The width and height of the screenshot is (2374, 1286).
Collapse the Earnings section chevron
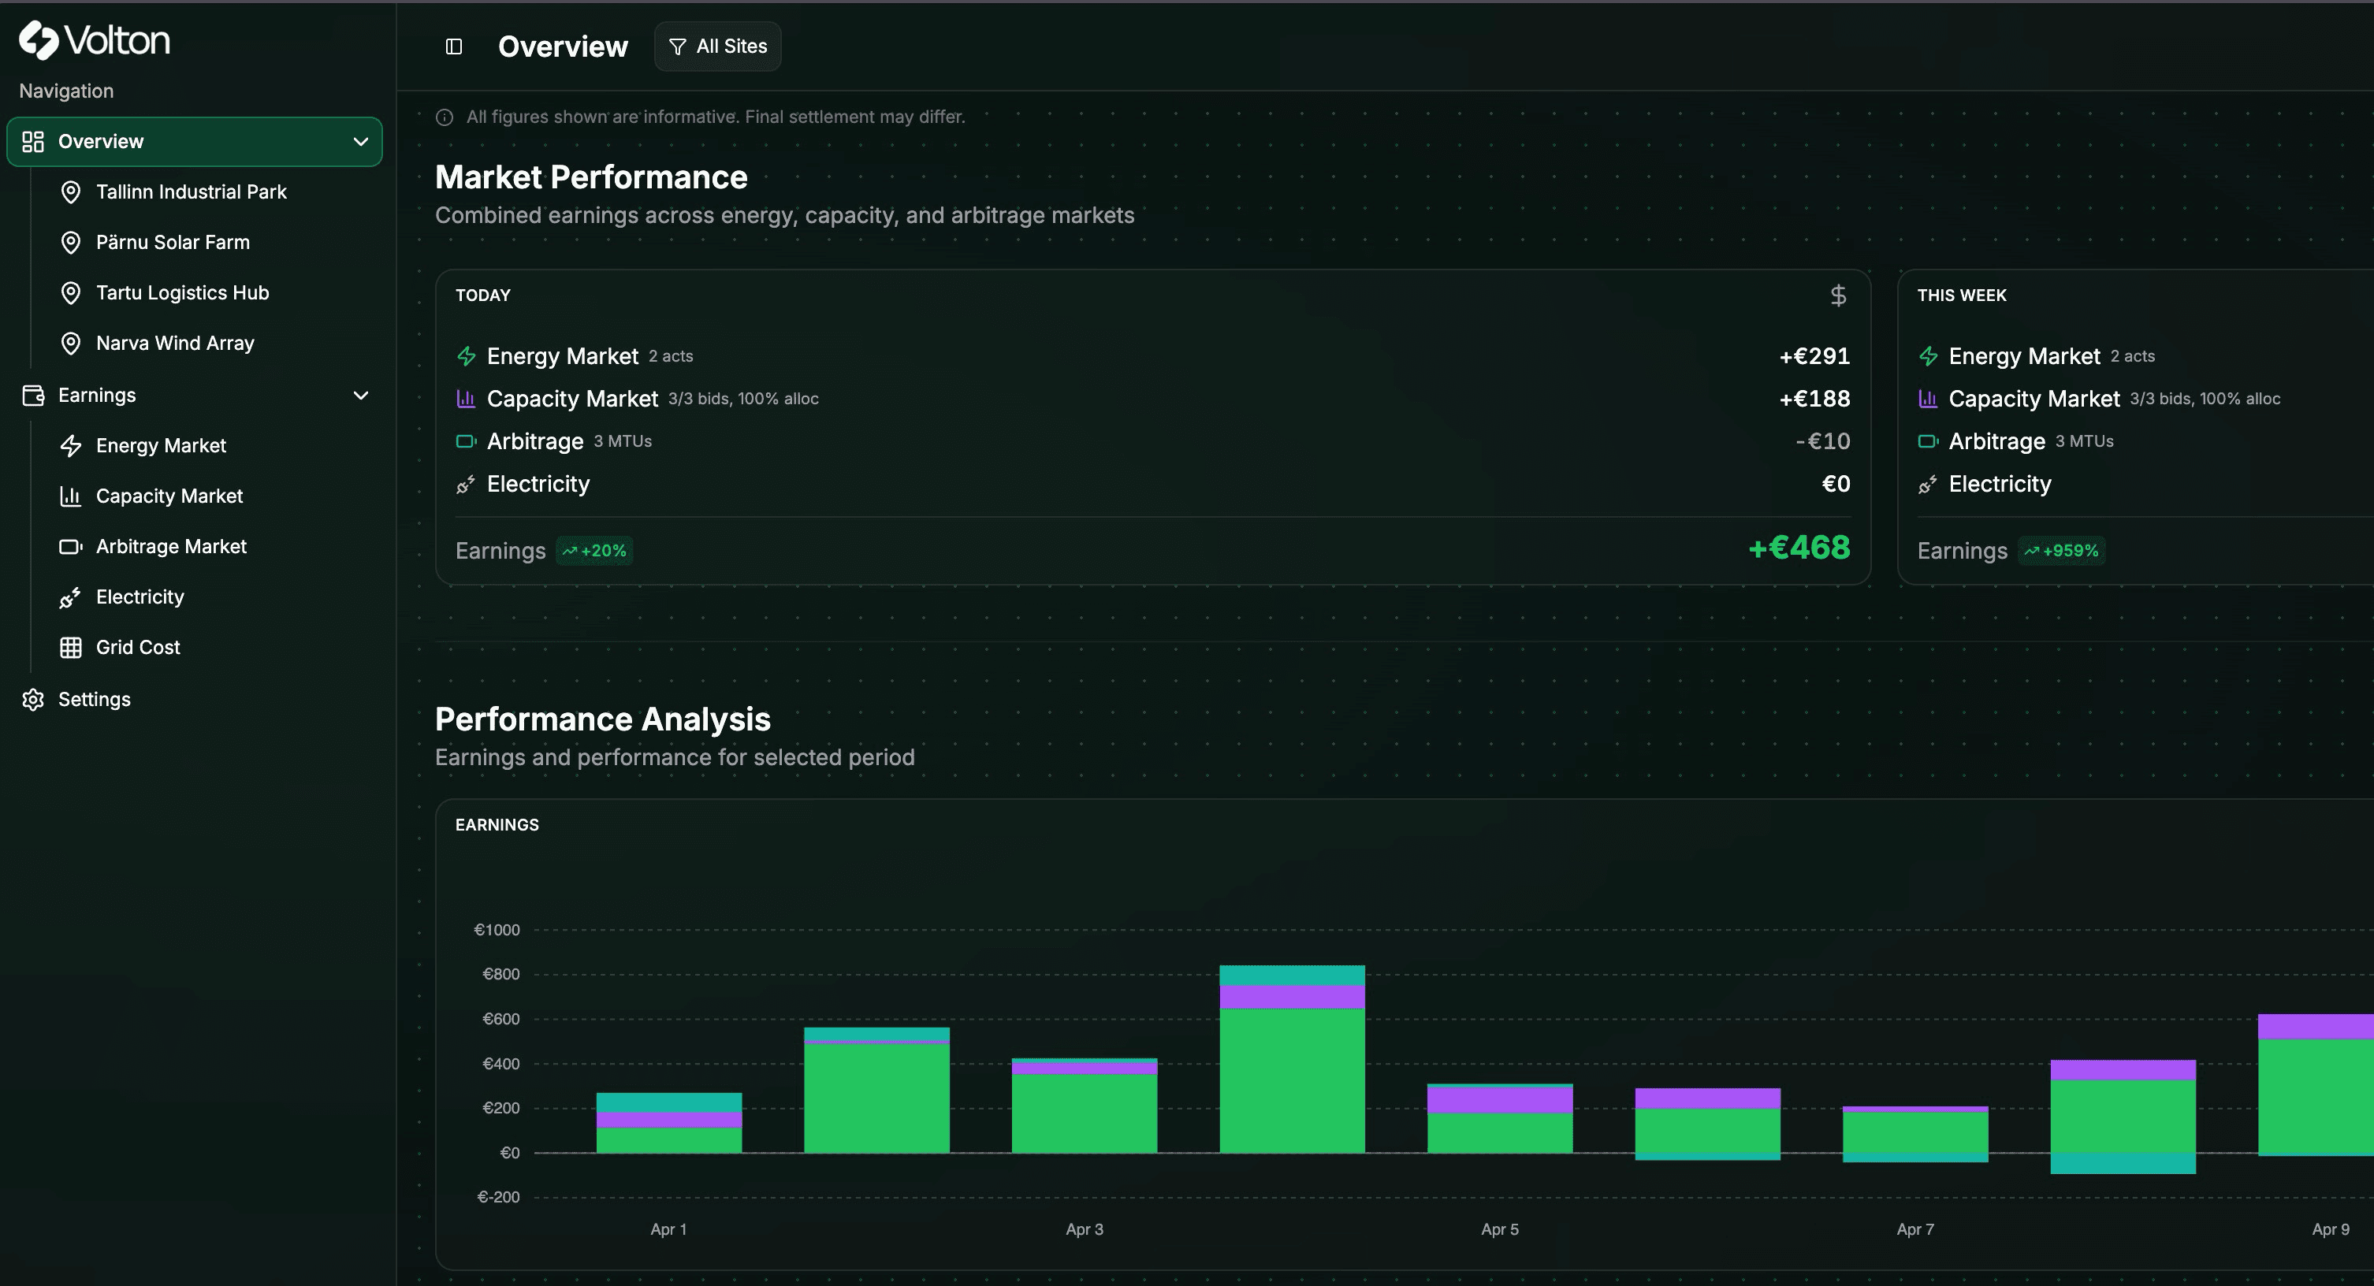click(360, 396)
